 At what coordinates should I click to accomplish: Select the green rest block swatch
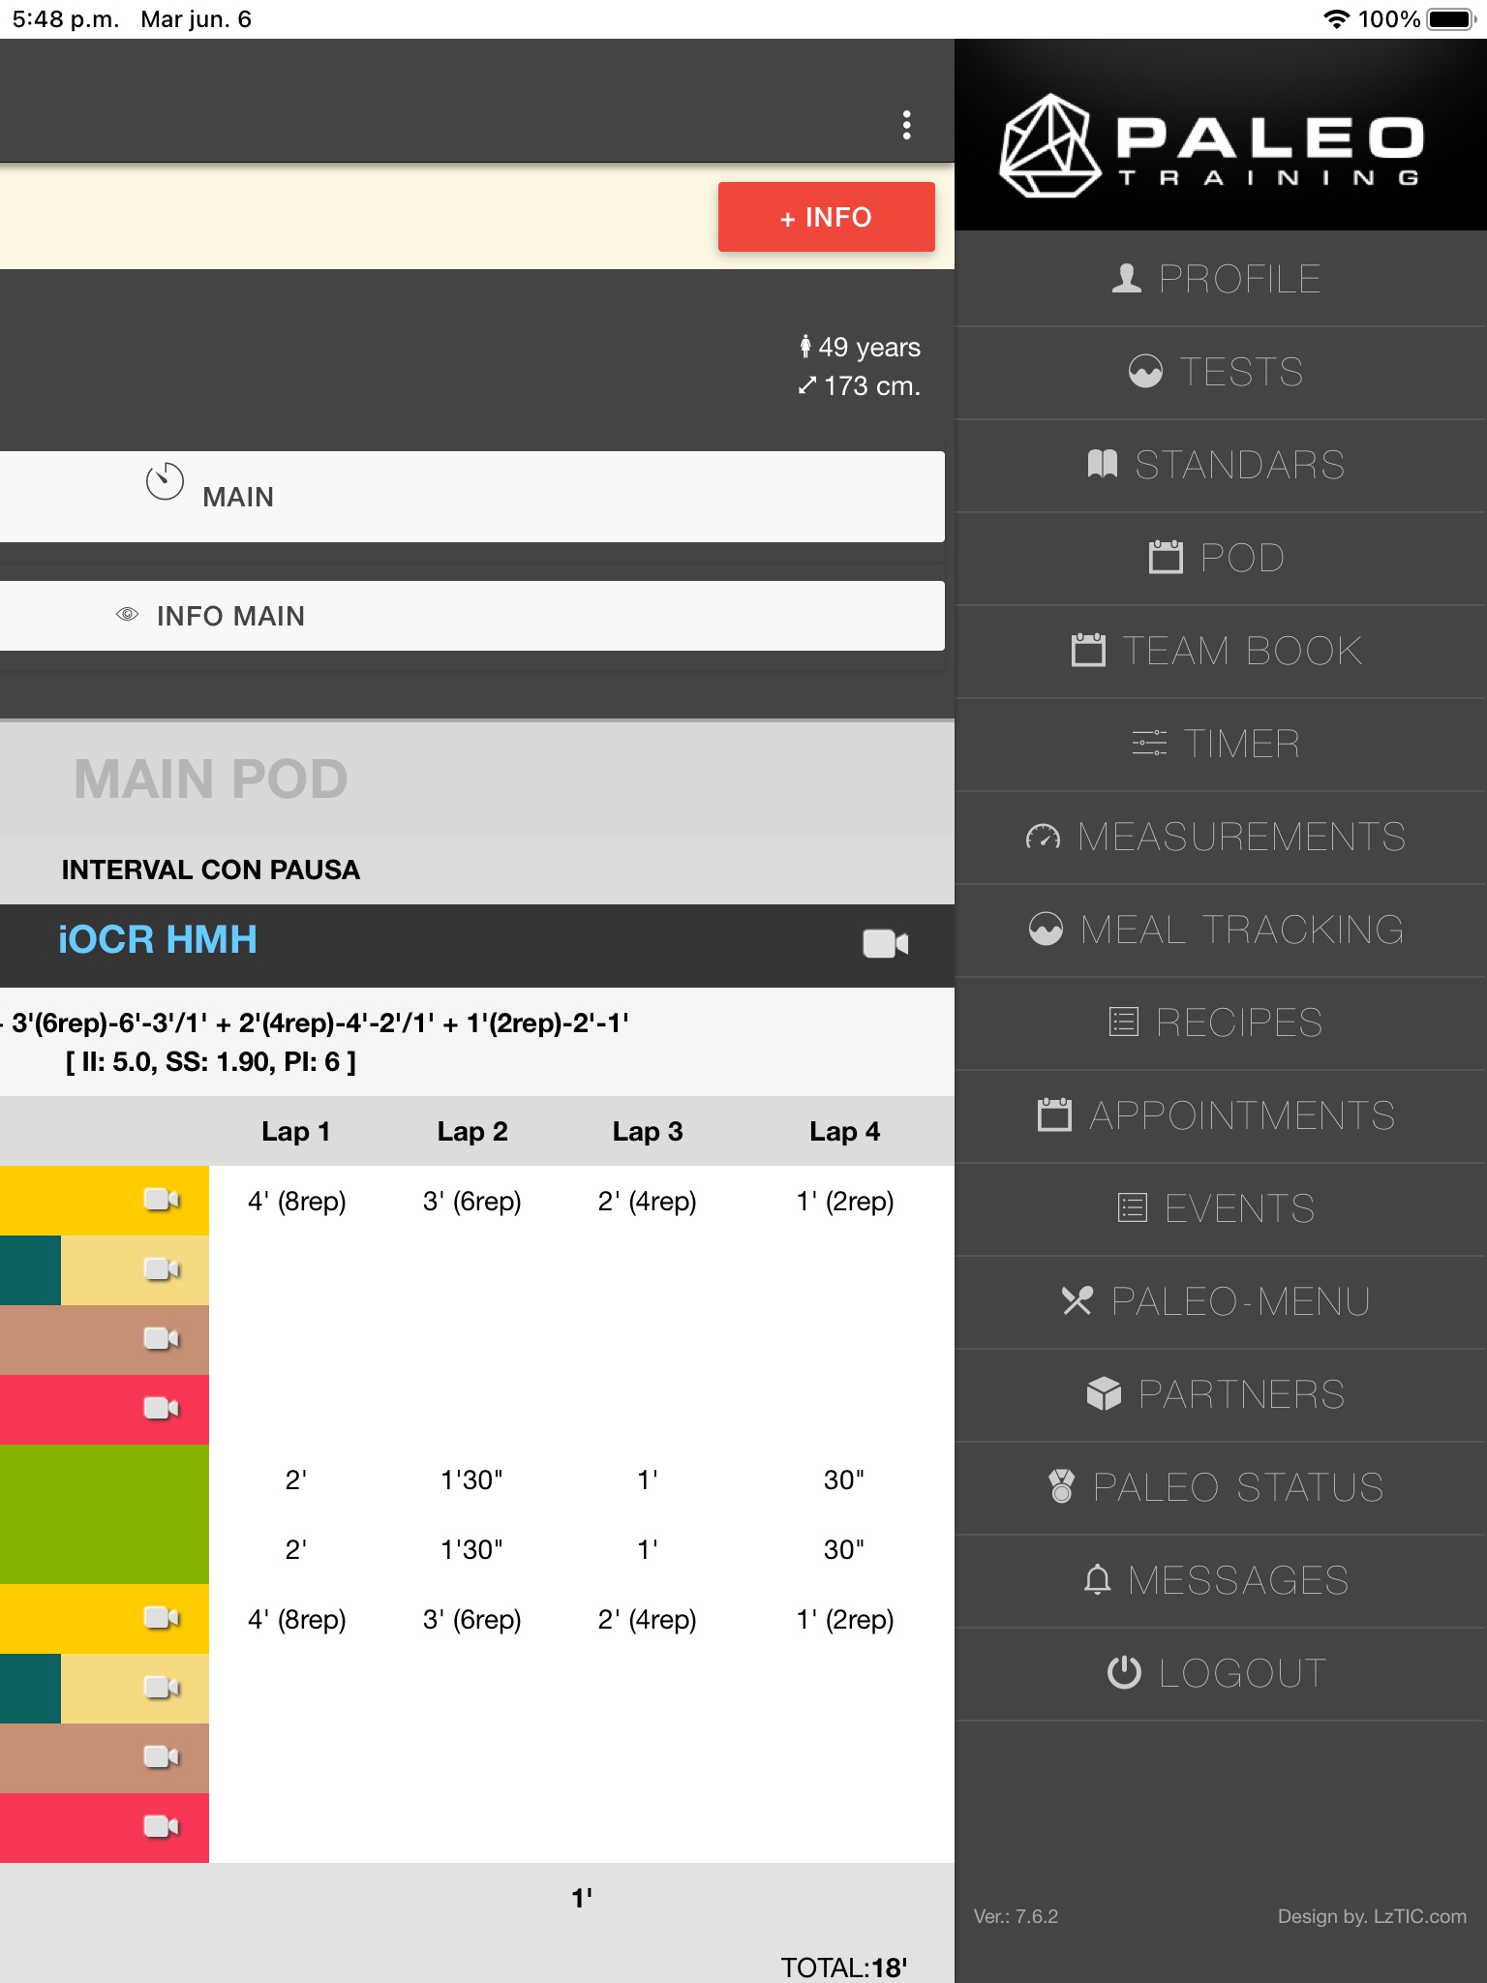[105, 1514]
